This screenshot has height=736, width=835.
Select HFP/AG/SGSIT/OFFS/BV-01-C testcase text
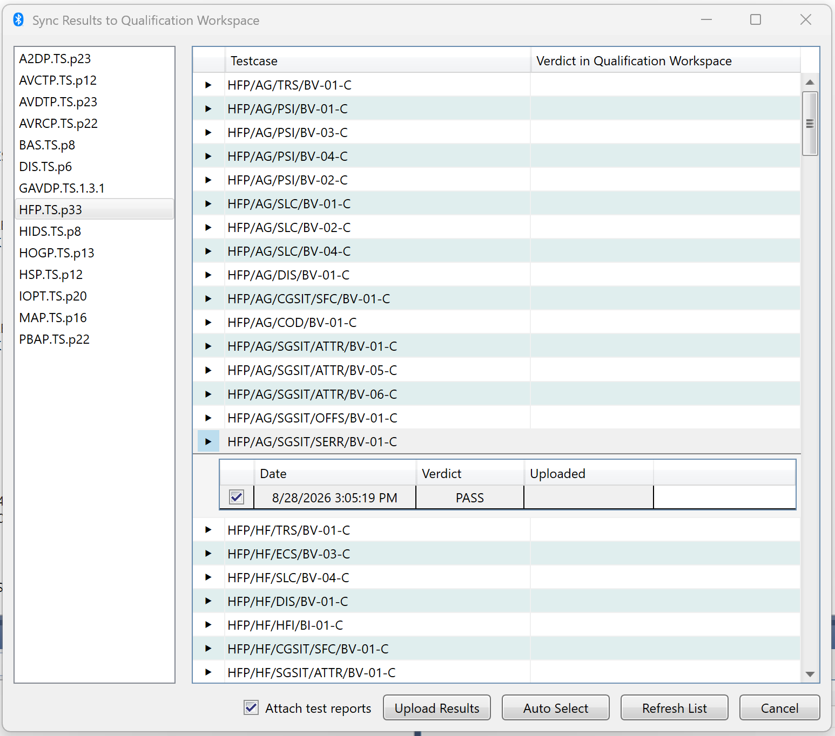[x=312, y=418]
